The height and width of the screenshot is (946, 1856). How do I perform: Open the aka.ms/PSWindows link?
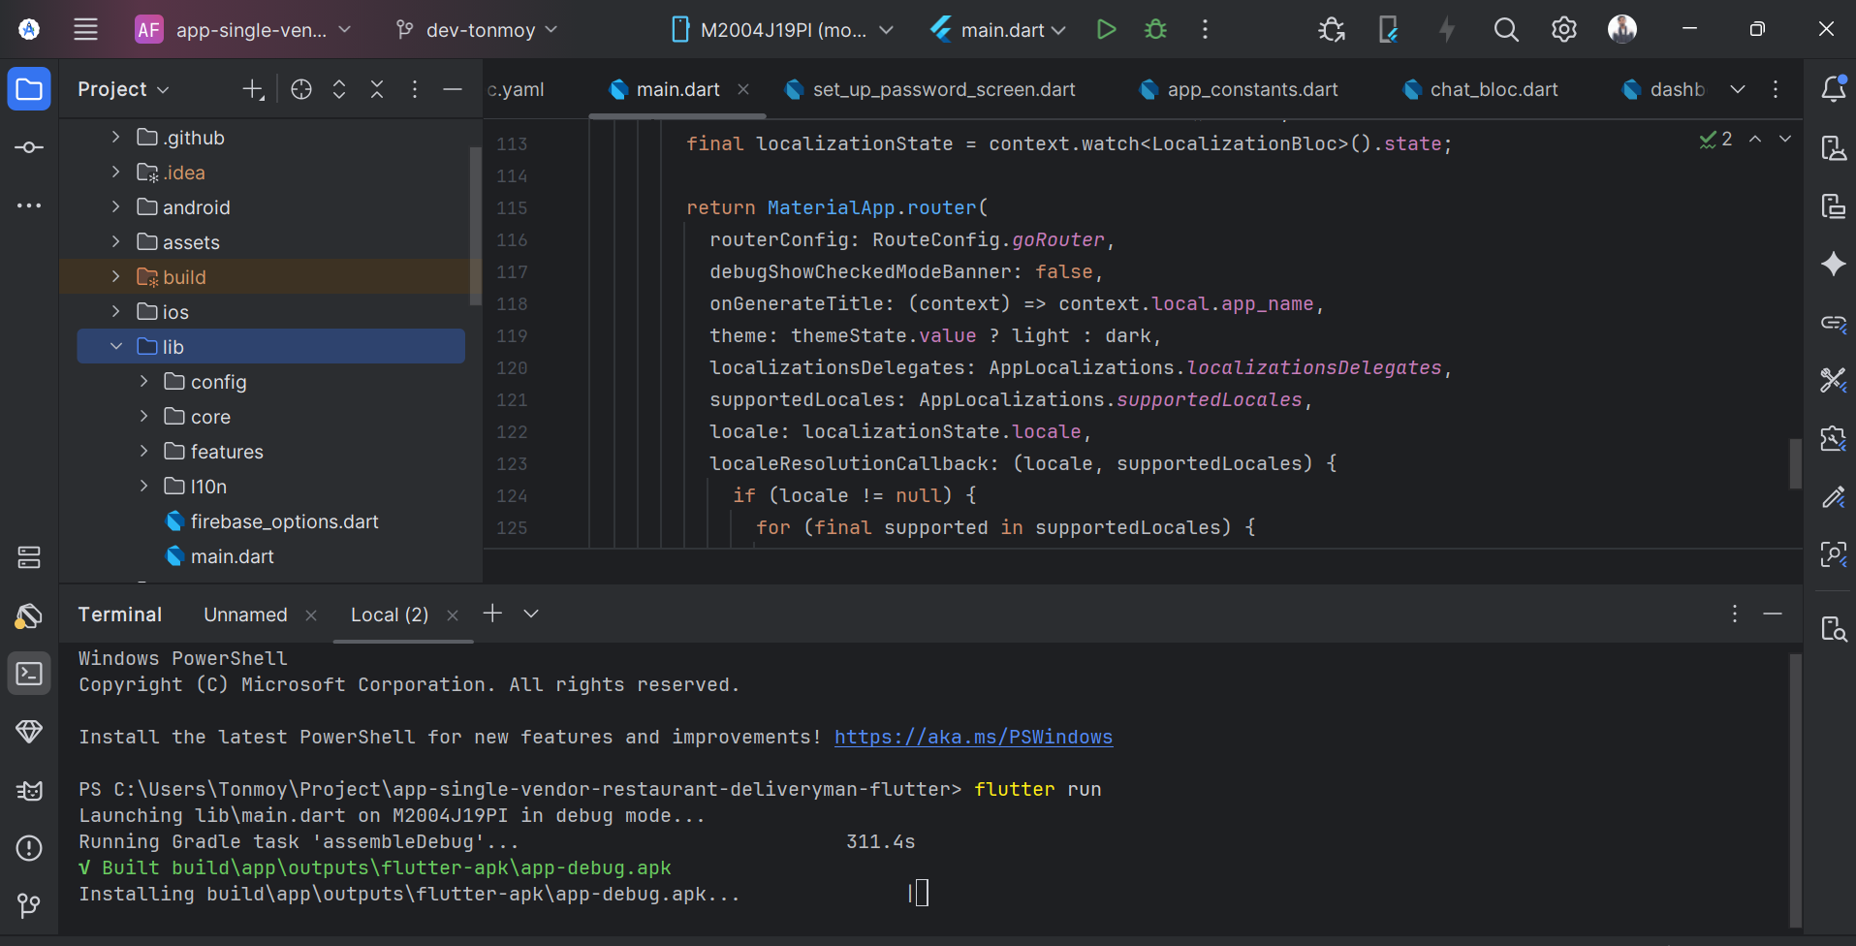pyautogui.click(x=973, y=737)
